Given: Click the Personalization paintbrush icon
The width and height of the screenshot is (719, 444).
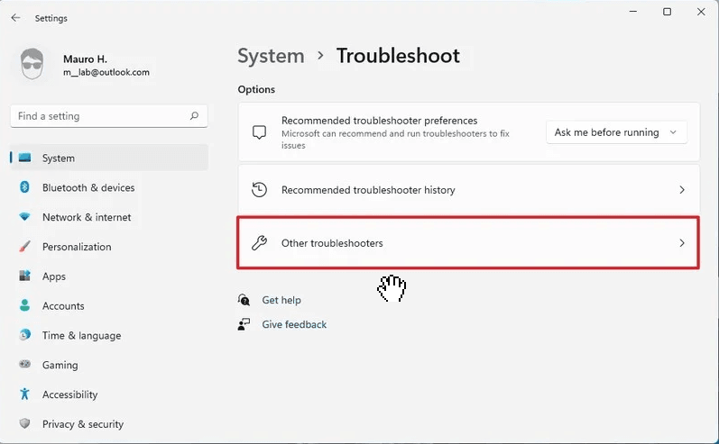Looking at the screenshot, I should point(24,247).
